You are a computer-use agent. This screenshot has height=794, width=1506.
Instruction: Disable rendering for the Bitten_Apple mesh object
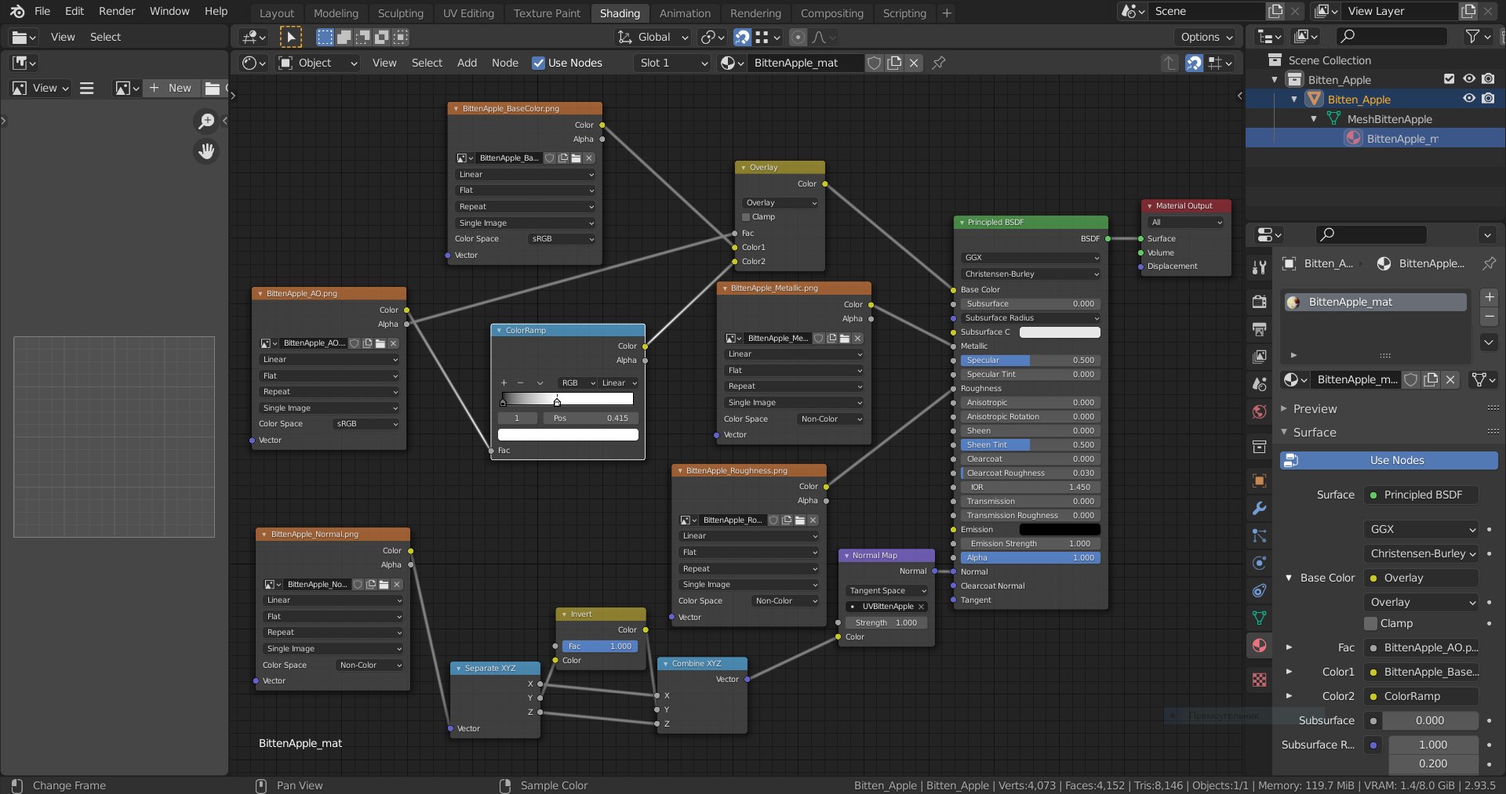pyautogui.click(x=1488, y=99)
